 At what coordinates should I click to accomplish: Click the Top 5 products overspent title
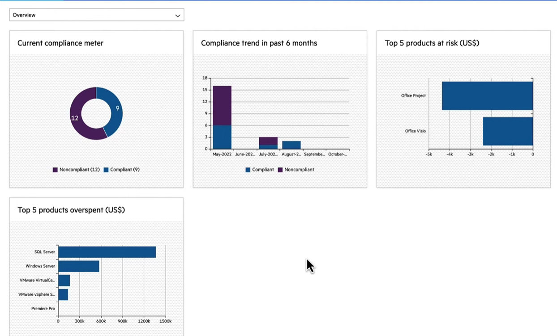[71, 210]
